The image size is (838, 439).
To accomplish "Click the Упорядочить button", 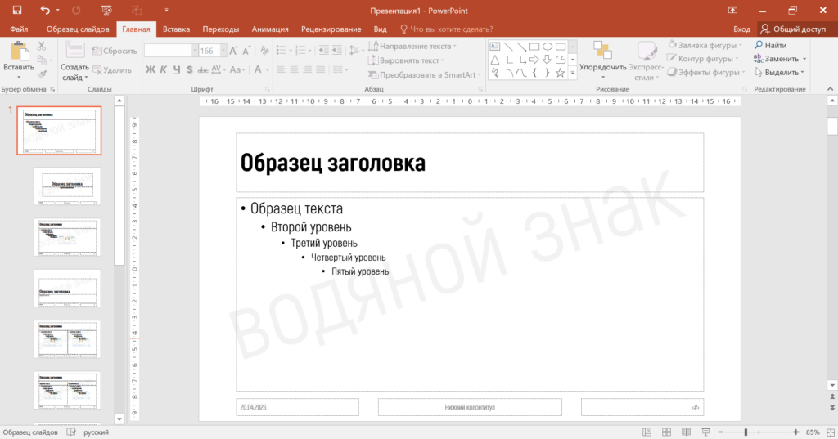I will tap(603, 60).
